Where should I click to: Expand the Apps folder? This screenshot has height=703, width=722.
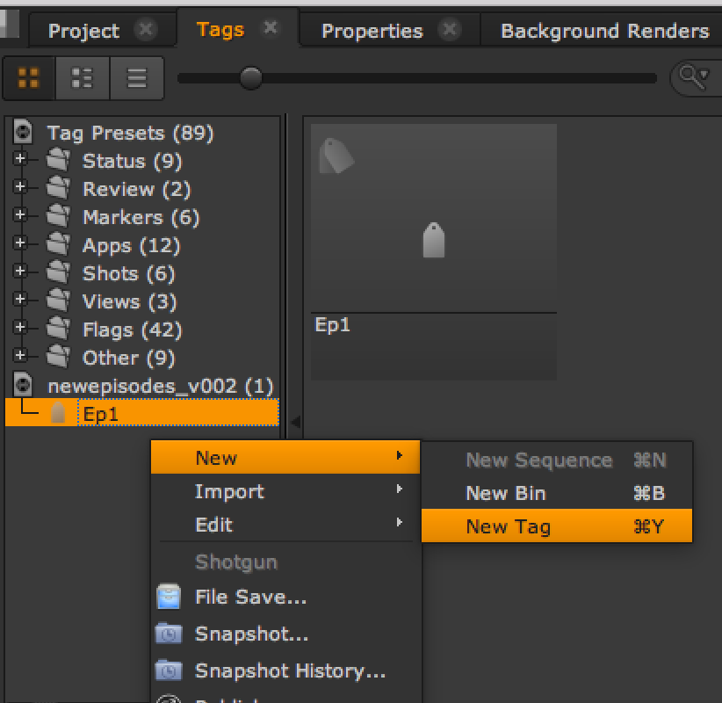coord(20,243)
